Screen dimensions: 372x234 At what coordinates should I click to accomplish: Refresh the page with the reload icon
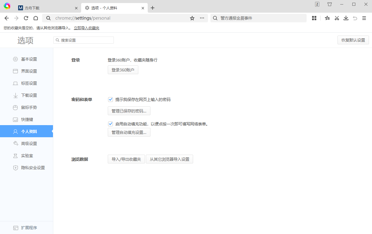point(26,18)
